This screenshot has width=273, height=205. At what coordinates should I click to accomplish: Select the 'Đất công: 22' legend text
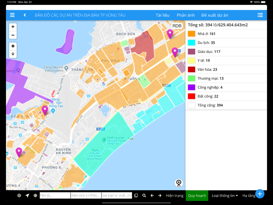208,96
